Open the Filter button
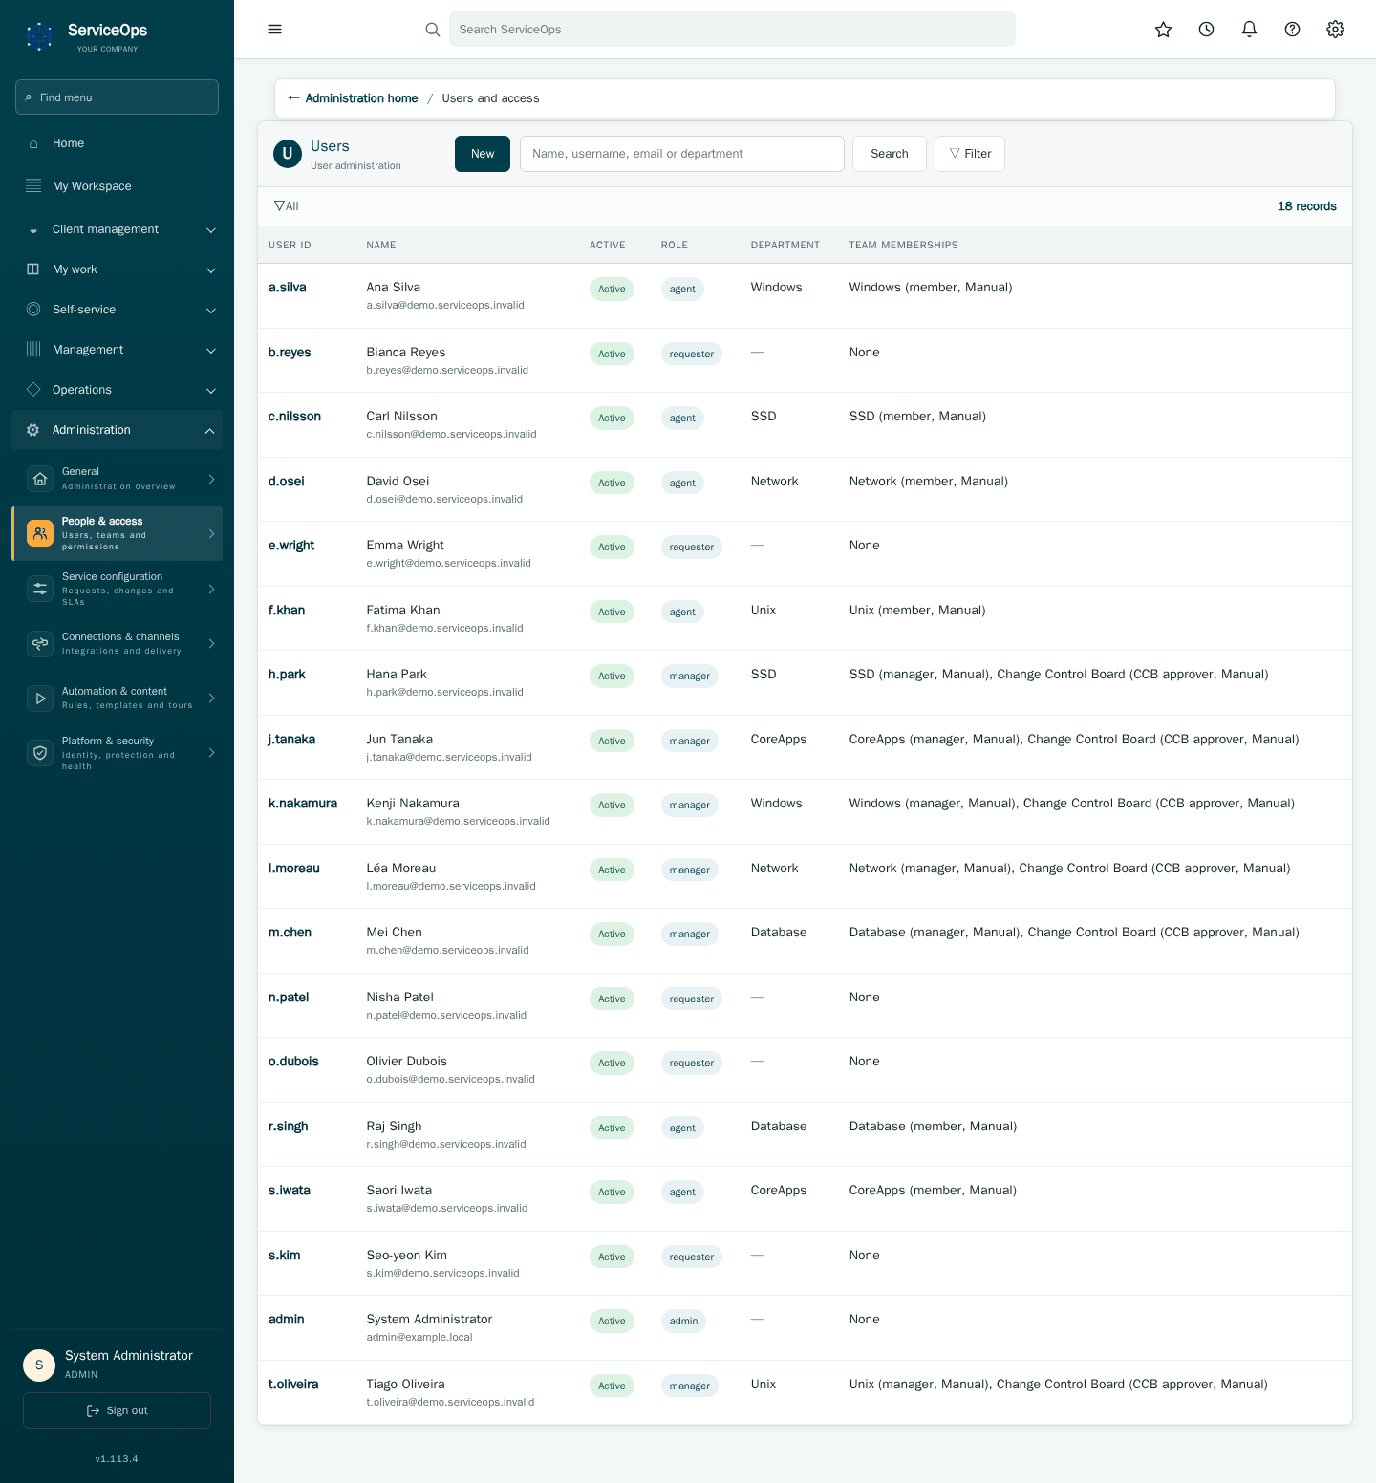The width and height of the screenshot is (1376, 1483). click(970, 154)
